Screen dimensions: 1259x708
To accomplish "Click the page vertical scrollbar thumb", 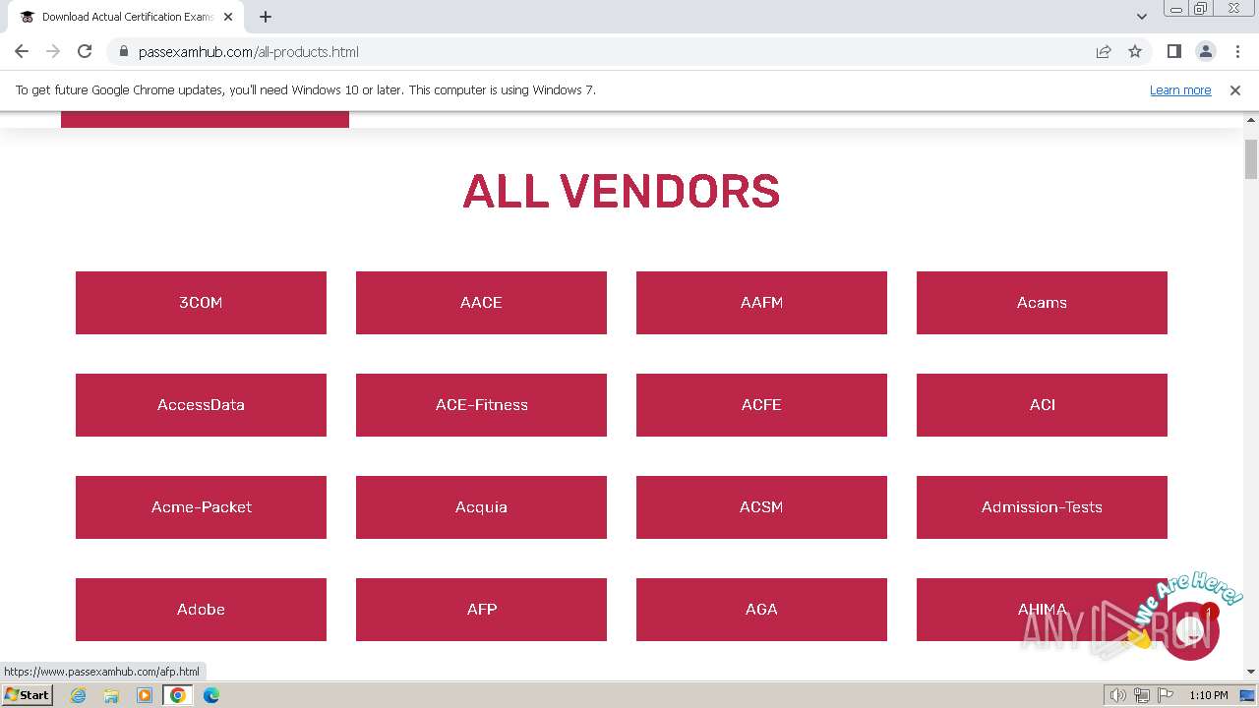I will 1251,159.
